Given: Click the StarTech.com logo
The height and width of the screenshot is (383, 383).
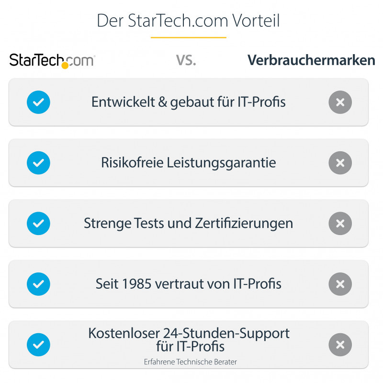Looking at the screenshot, I should (x=52, y=61).
